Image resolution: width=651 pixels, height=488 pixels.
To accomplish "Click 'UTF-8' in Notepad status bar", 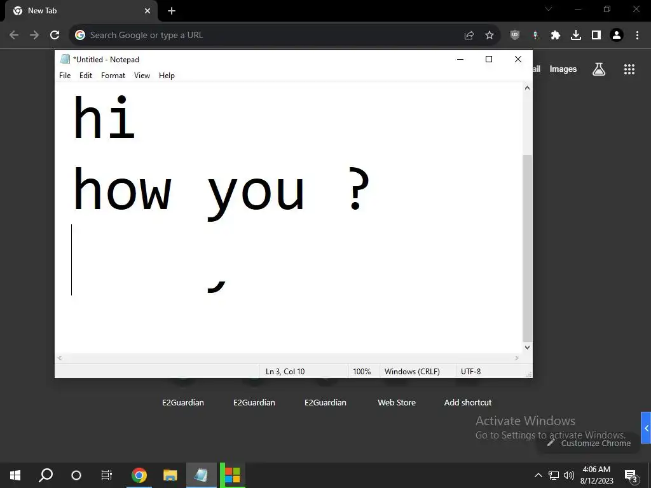I will click(471, 371).
